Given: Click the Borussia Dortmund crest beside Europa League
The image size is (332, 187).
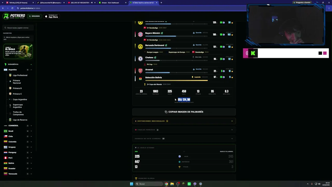Looking at the screenshot, I should 140,46.
